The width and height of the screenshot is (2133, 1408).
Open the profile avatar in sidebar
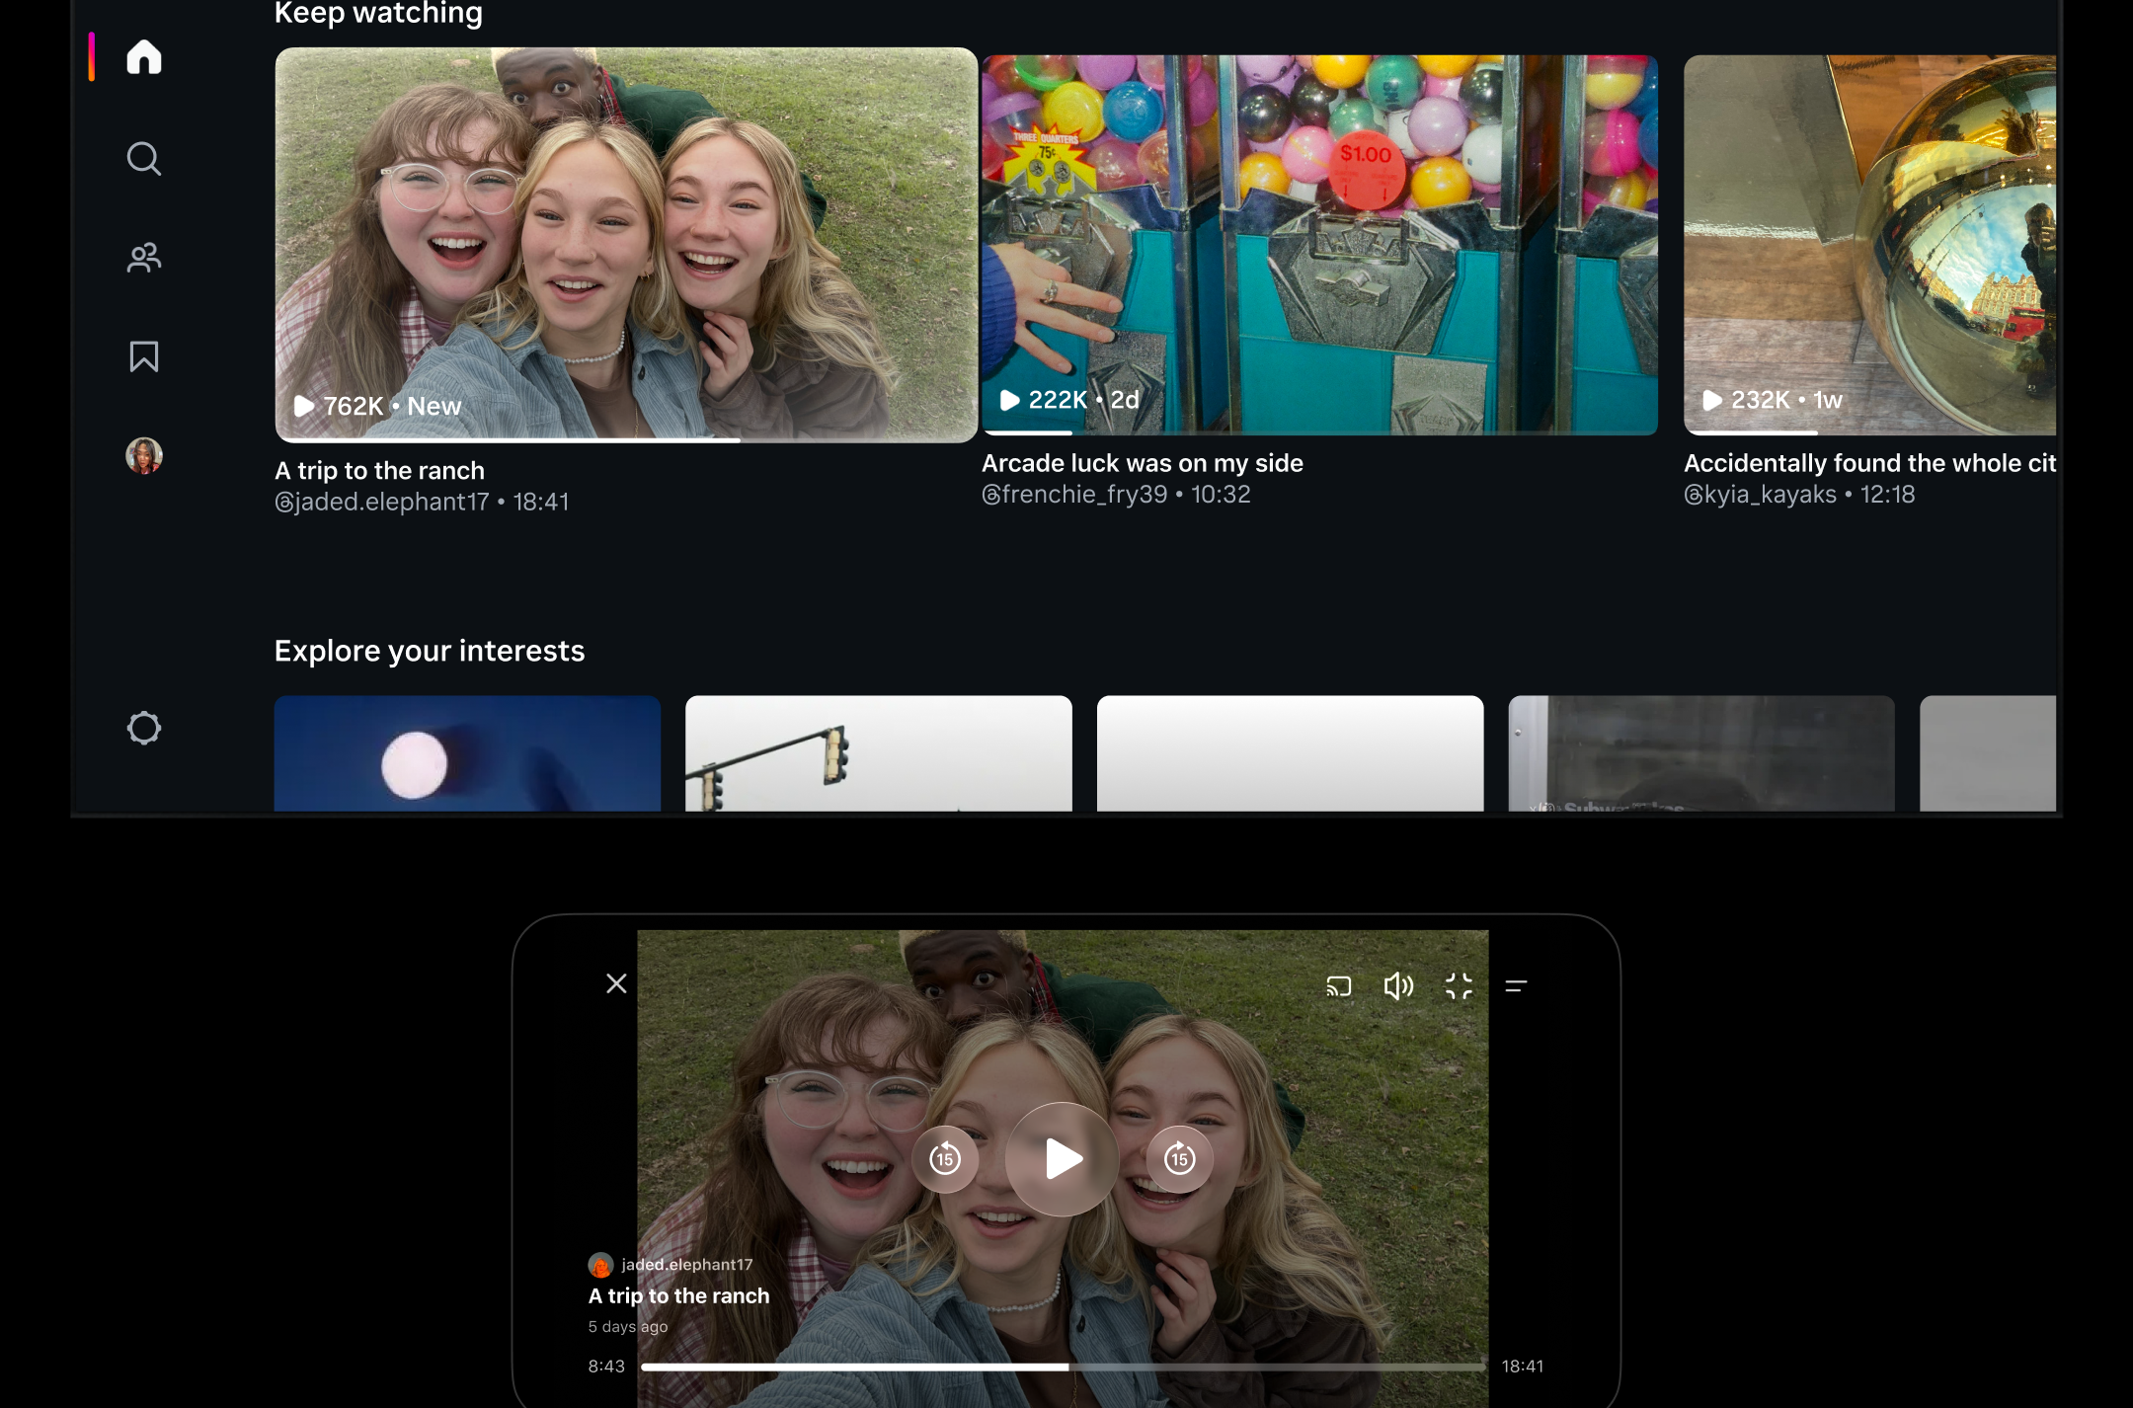click(x=144, y=456)
